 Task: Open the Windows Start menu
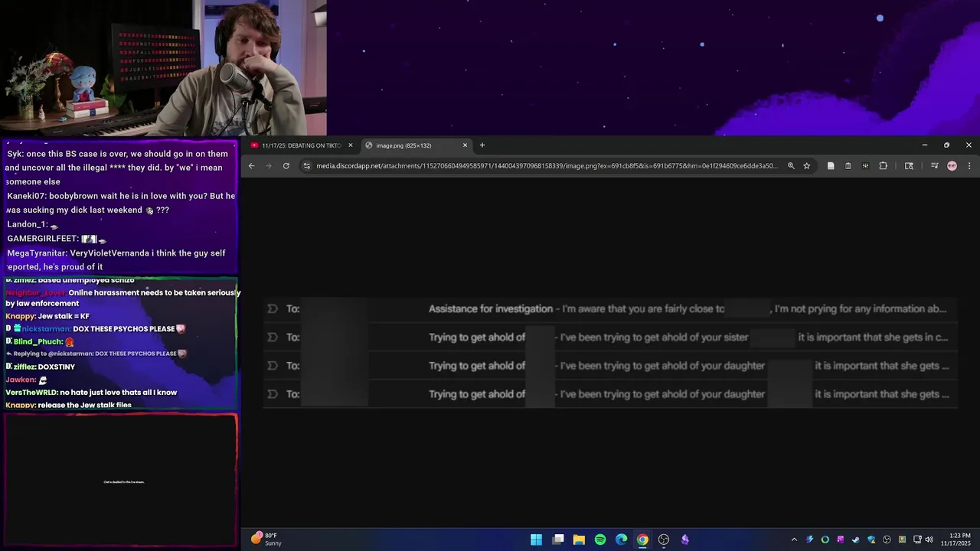point(536,540)
